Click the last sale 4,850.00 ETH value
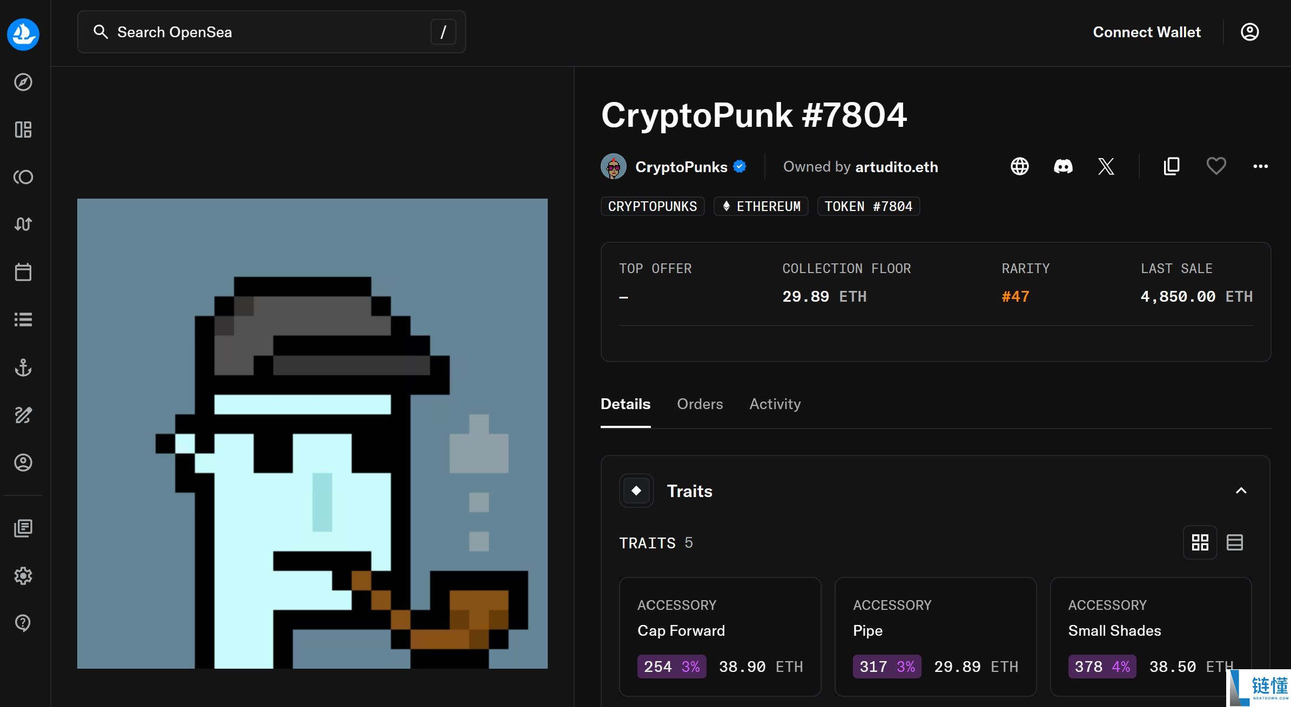This screenshot has width=1291, height=707. [x=1196, y=296]
